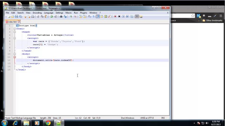Viewport: 225px width, 126px height.
Task: Open the Macro menu
Action: [x=69, y=13]
